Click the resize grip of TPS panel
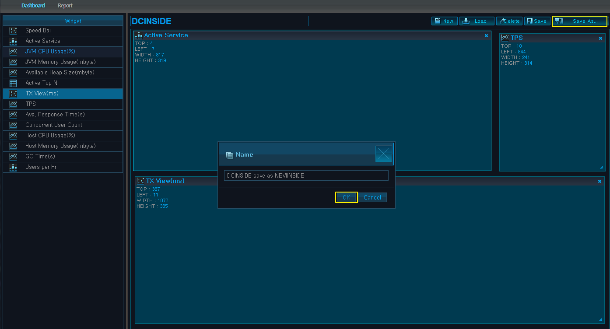This screenshot has height=329, width=610. click(601, 168)
